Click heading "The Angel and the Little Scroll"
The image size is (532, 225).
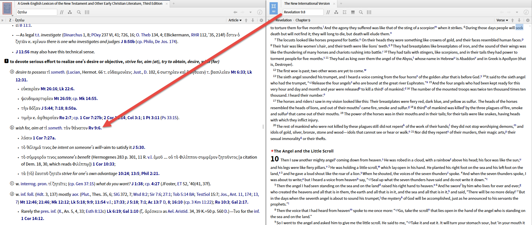[x=304, y=151]
